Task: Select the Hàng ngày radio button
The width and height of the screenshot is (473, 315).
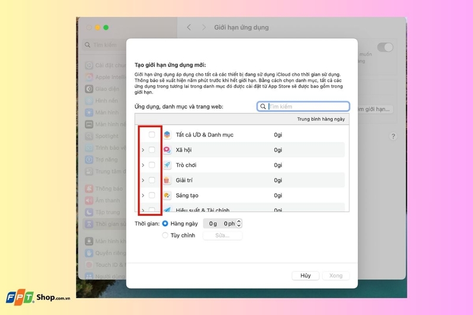Action: (x=165, y=223)
